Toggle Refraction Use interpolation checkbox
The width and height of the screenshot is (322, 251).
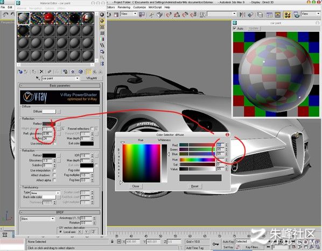(x=54, y=170)
